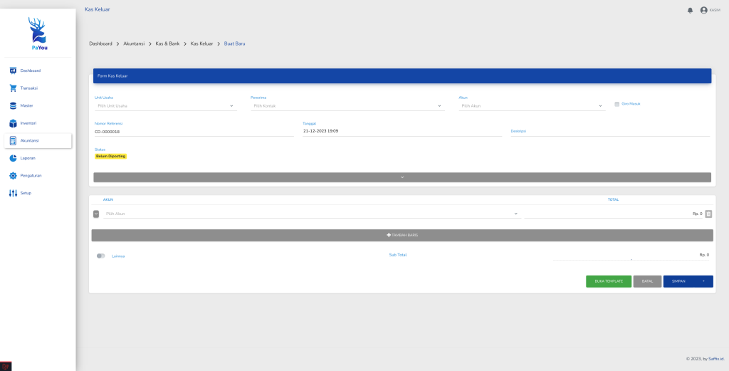Expand the account row chevron button

pyautogui.click(x=96, y=214)
